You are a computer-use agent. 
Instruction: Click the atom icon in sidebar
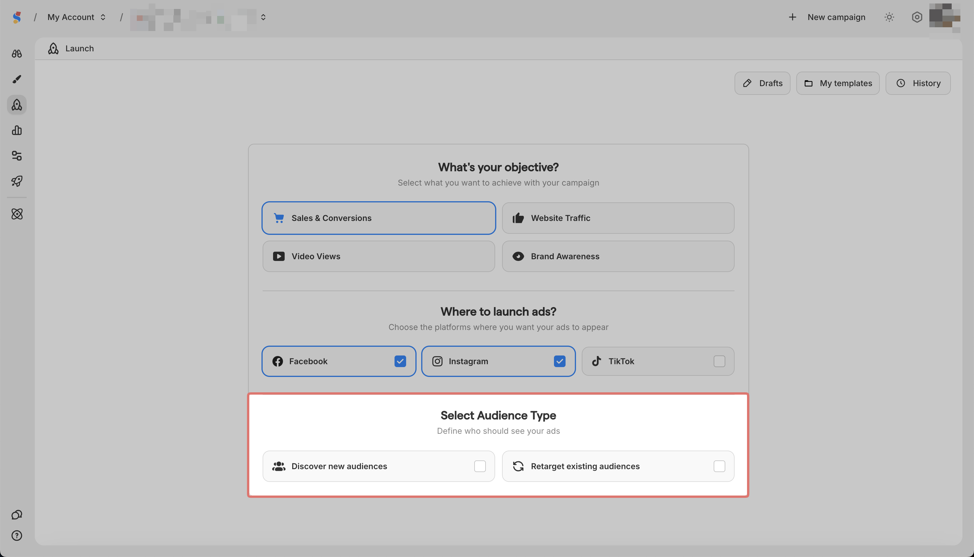[17, 214]
